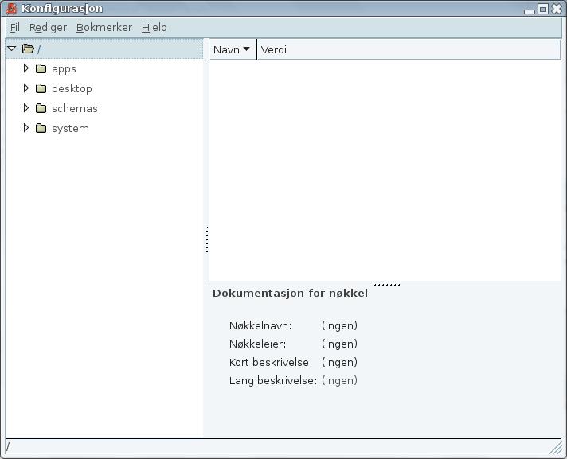
Task: Expand the schemas folder
Action: 25,108
